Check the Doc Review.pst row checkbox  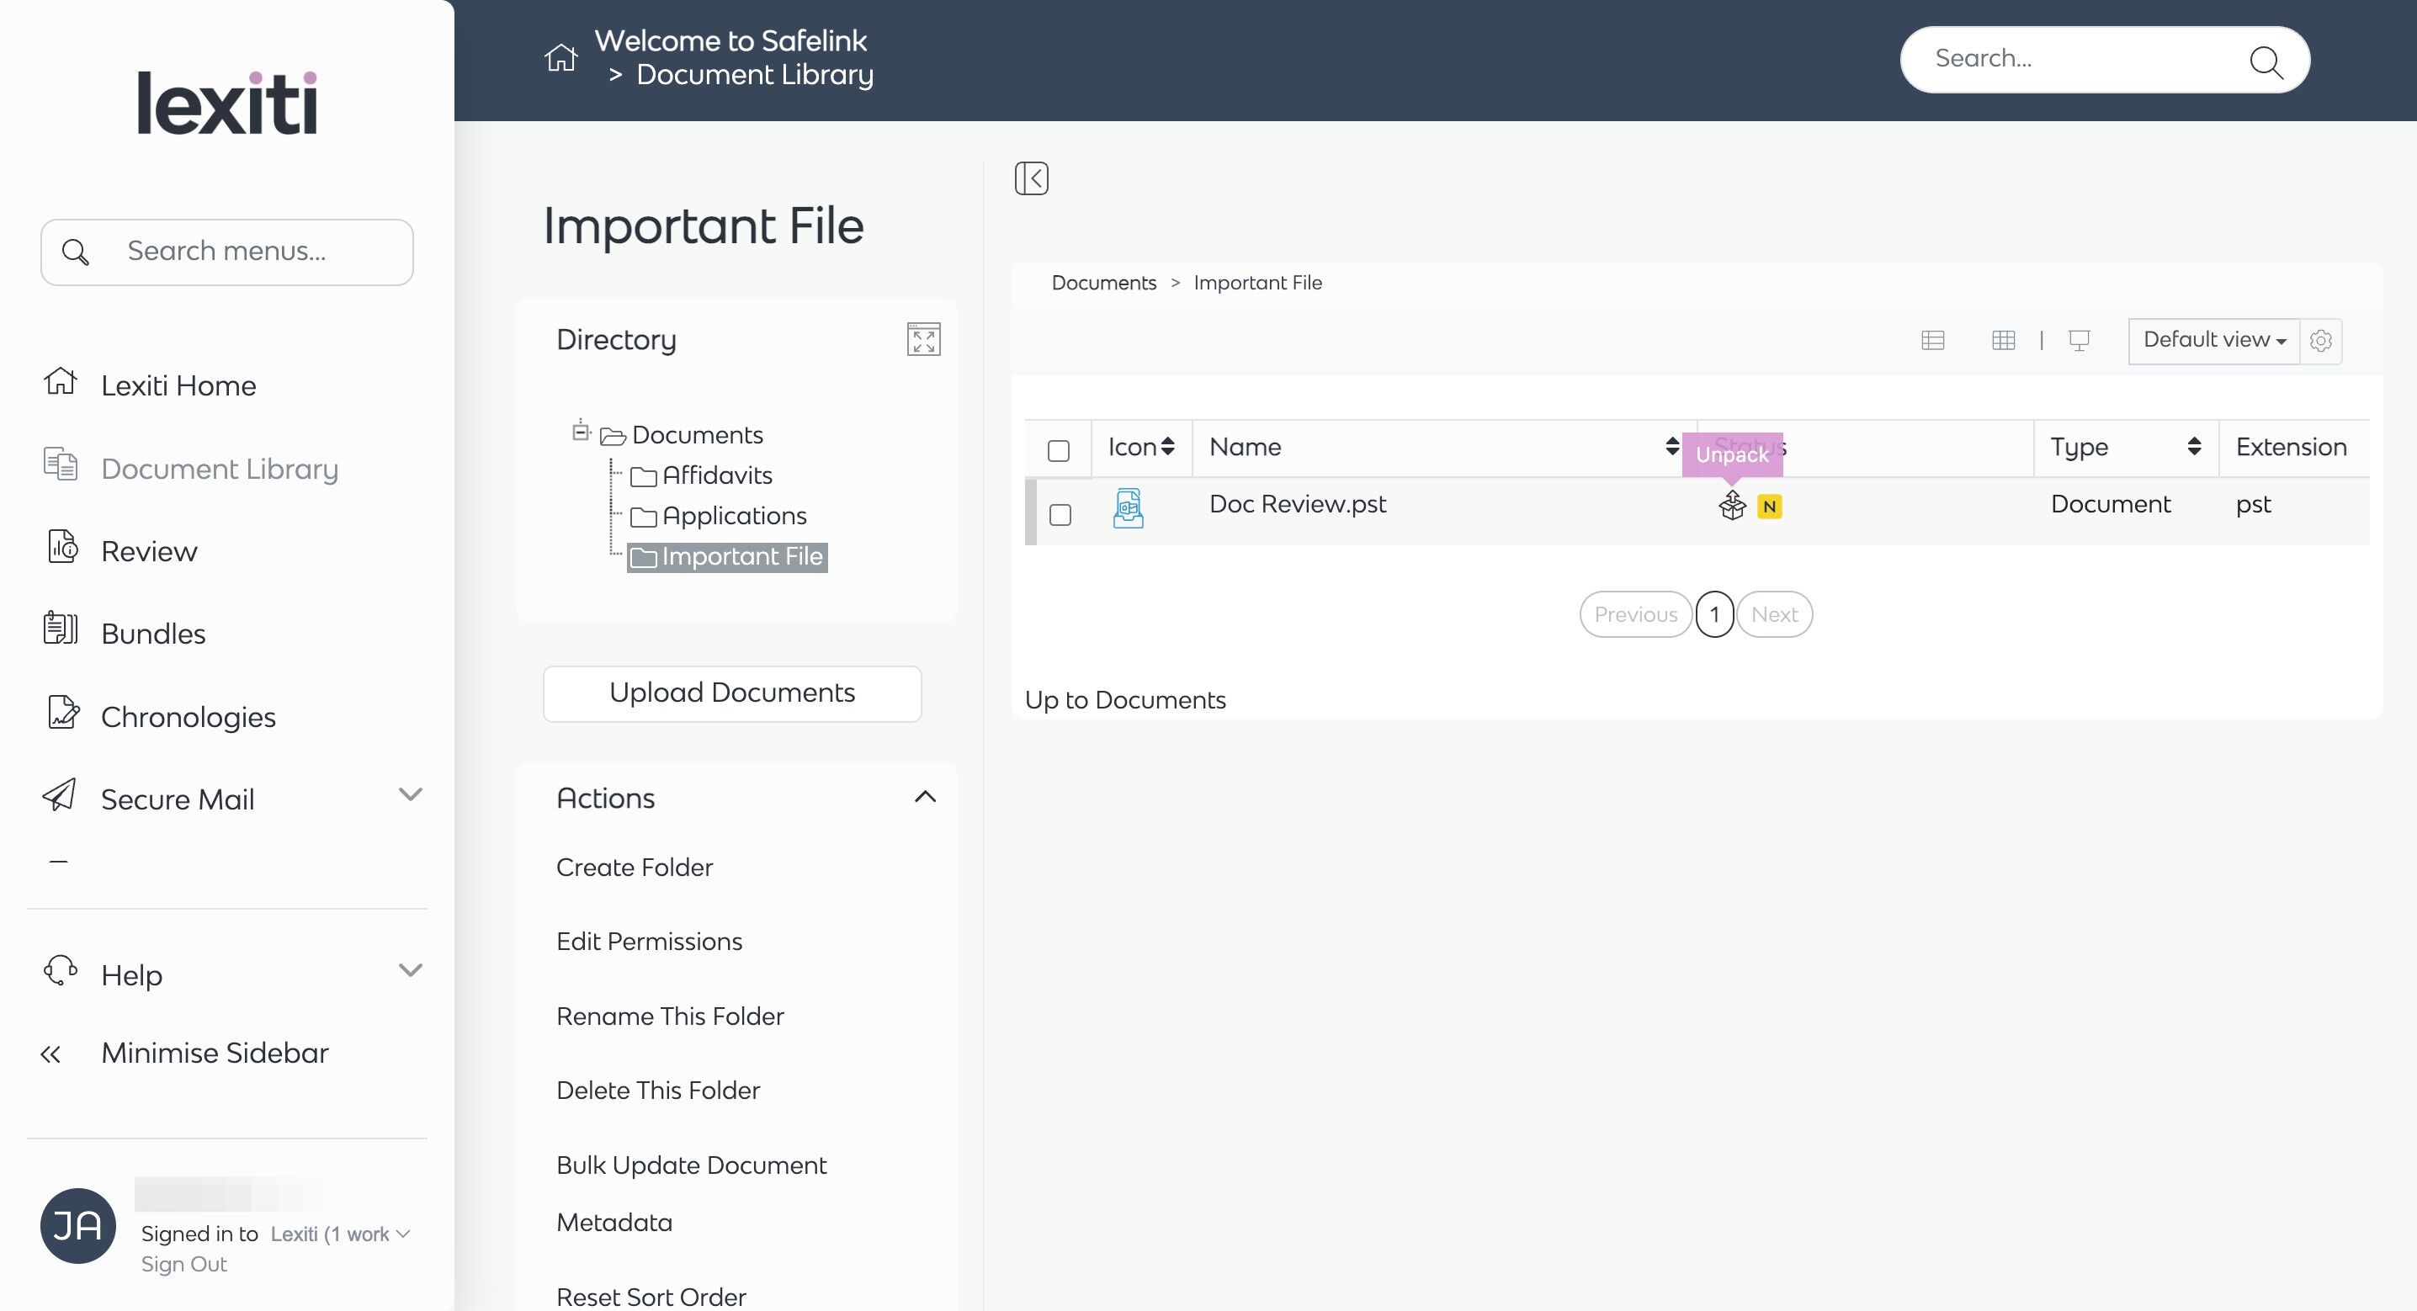tap(1060, 514)
